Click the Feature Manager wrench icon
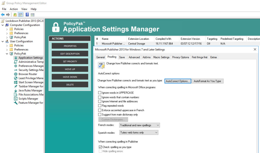Viewport: 260px width, 153px height. point(15,103)
